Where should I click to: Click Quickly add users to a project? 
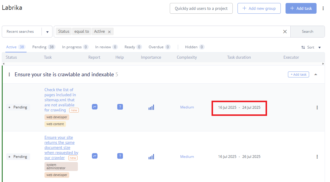tap(201, 9)
